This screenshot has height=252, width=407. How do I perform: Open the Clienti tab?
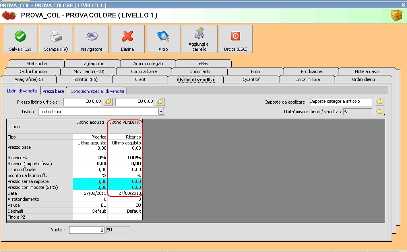[140, 79]
